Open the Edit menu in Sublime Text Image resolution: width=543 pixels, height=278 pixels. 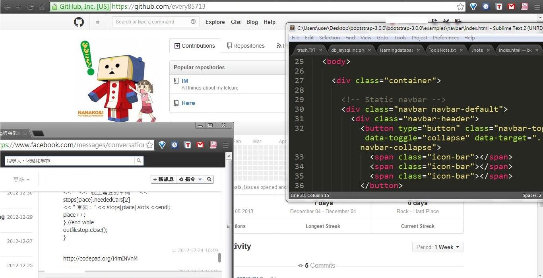309,38
